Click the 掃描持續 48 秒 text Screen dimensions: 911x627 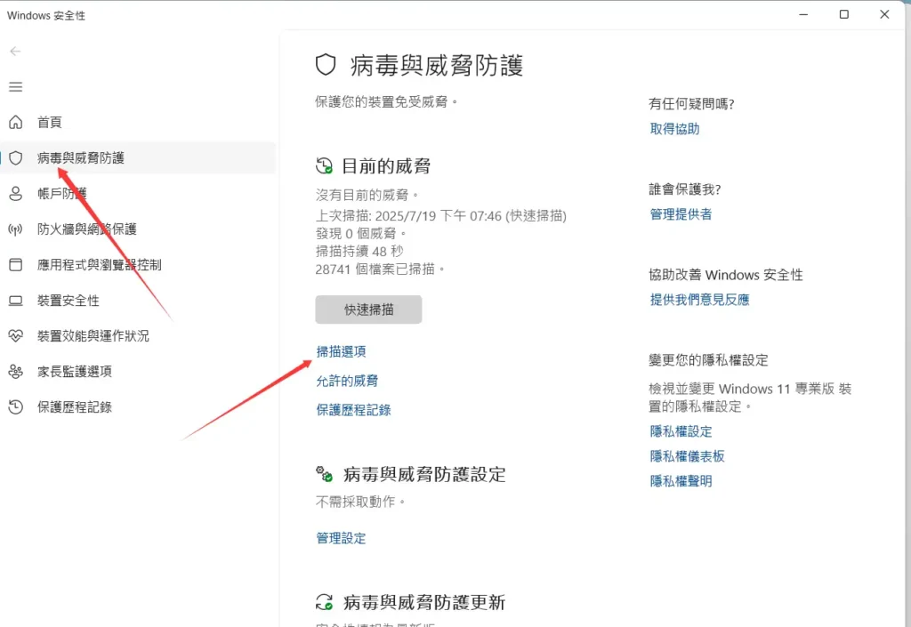tap(359, 251)
